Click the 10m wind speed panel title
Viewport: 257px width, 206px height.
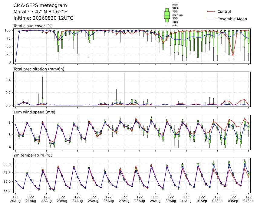tap(34, 112)
